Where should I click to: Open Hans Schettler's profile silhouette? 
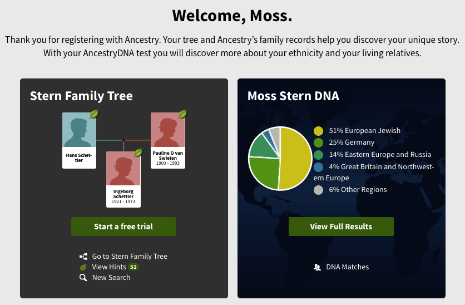tap(79, 131)
